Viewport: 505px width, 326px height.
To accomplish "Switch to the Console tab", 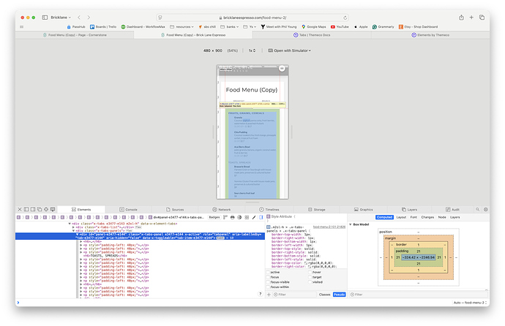I will click(129, 209).
